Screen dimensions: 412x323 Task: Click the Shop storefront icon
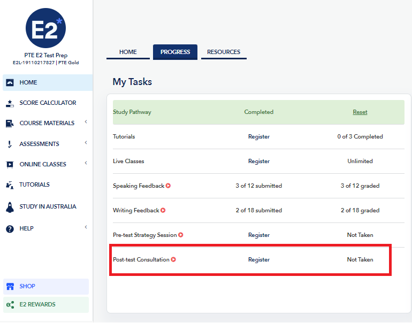point(9,287)
